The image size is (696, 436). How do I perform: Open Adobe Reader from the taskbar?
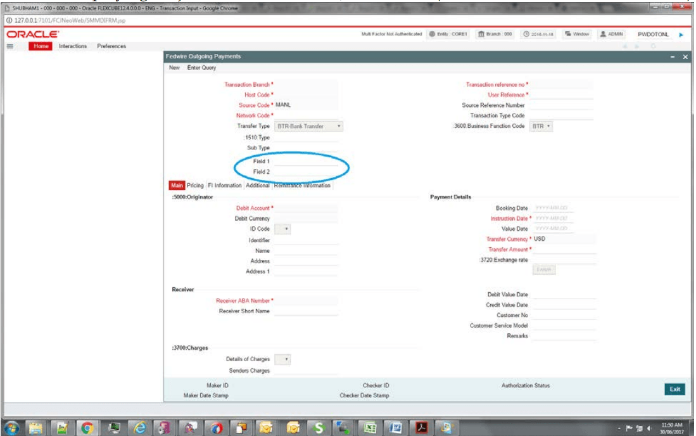(421, 428)
